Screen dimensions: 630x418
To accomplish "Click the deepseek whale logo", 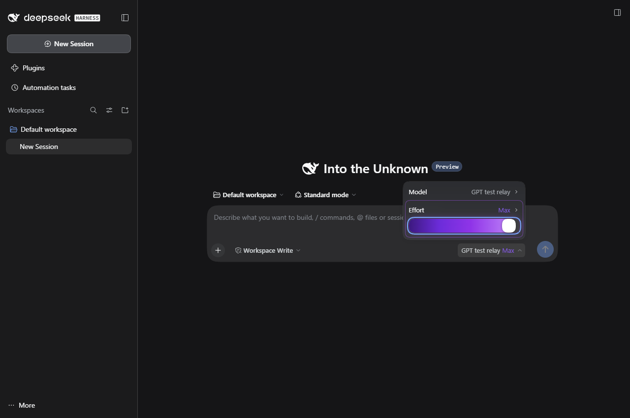I will (x=14, y=18).
